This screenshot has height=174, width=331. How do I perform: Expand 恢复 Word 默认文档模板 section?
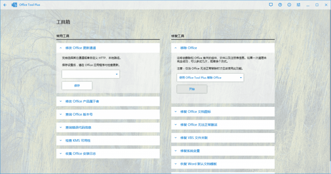[223, 164]
